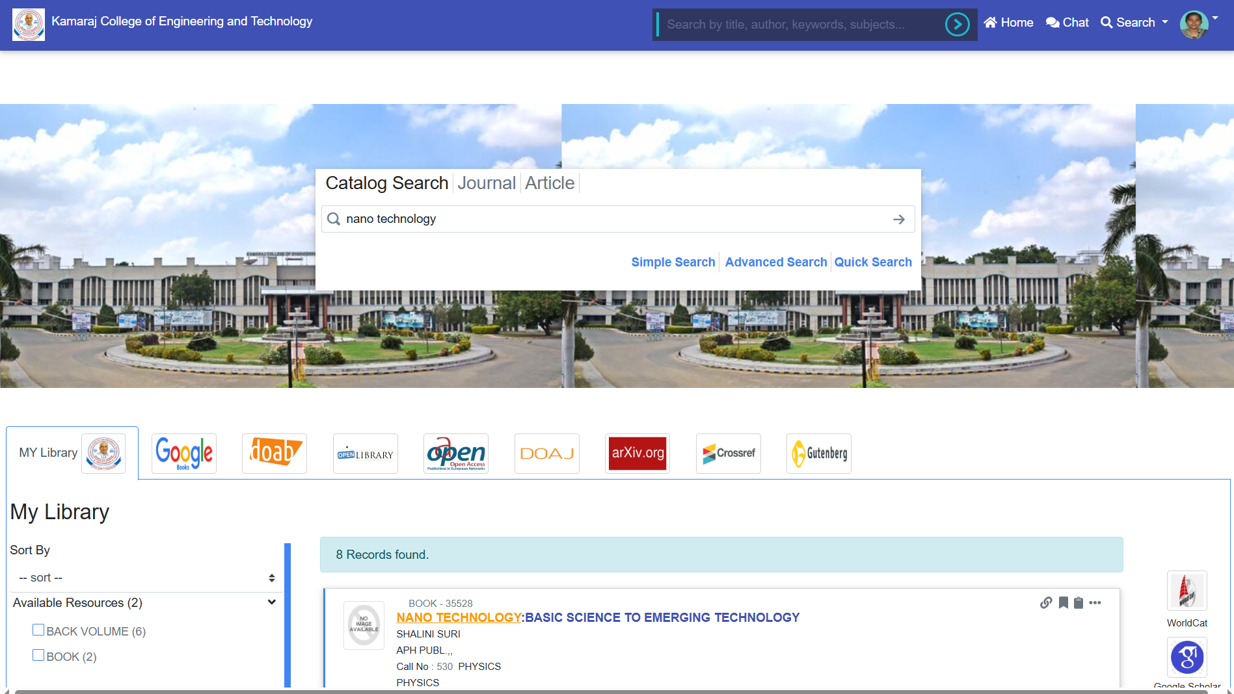Expand the Search menu in navbar
The image size is (1234, 694).
coord(1134,23)
